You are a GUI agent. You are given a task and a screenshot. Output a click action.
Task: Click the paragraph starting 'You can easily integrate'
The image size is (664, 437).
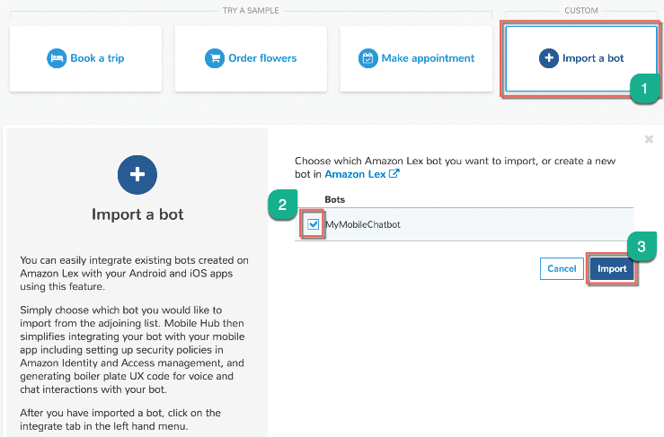(134, 274)
